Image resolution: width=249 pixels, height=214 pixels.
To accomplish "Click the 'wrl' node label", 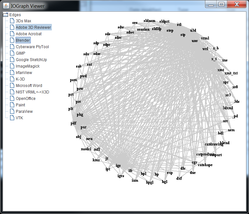I will (205, 49).
